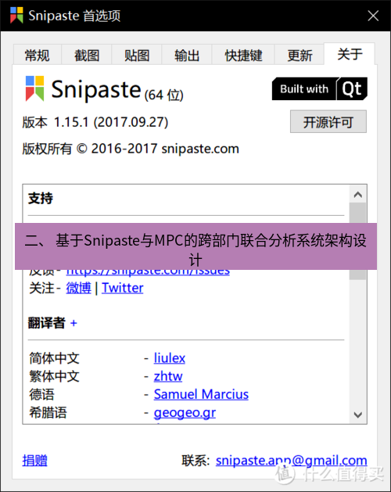Switch to the 更新 tab
Viewport: 391px width, 492px height.
[300, 56]
